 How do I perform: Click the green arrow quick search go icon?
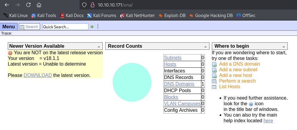tap(92, 27)
